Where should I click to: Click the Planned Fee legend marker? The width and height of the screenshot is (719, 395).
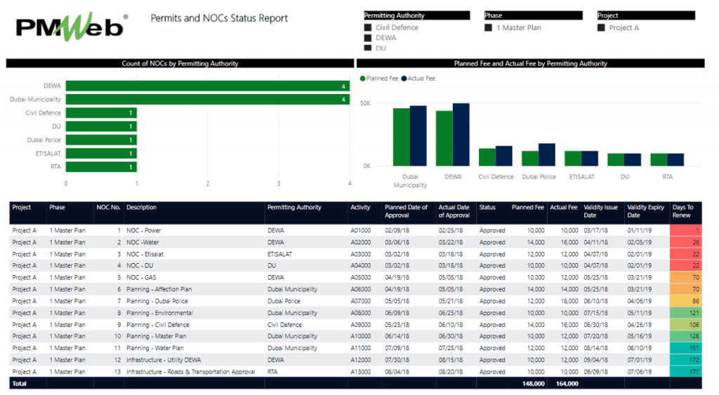[363, 79]
